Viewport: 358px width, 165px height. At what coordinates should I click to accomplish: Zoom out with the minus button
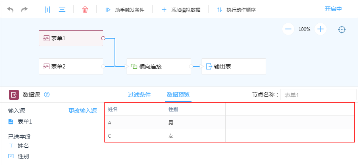[288, 29]
